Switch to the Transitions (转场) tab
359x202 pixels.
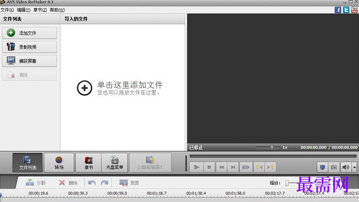(59, 163)
